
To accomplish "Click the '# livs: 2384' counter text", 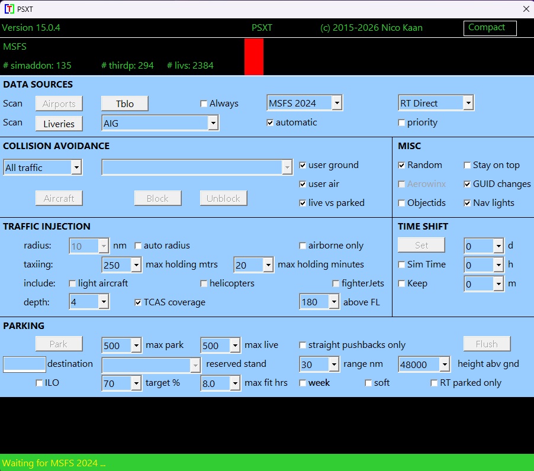I will [x=190, y=65].
